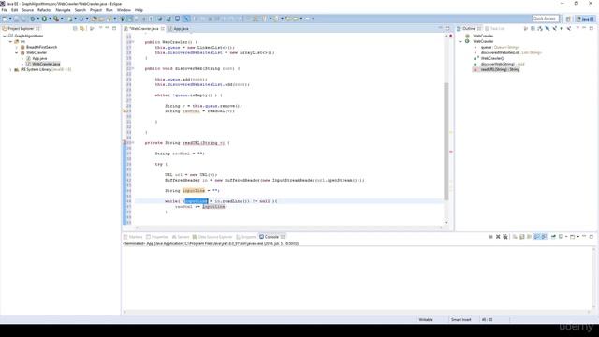Open the Refactor menu
The height and width of the screenshot is (337, 599).
point(44,10)
